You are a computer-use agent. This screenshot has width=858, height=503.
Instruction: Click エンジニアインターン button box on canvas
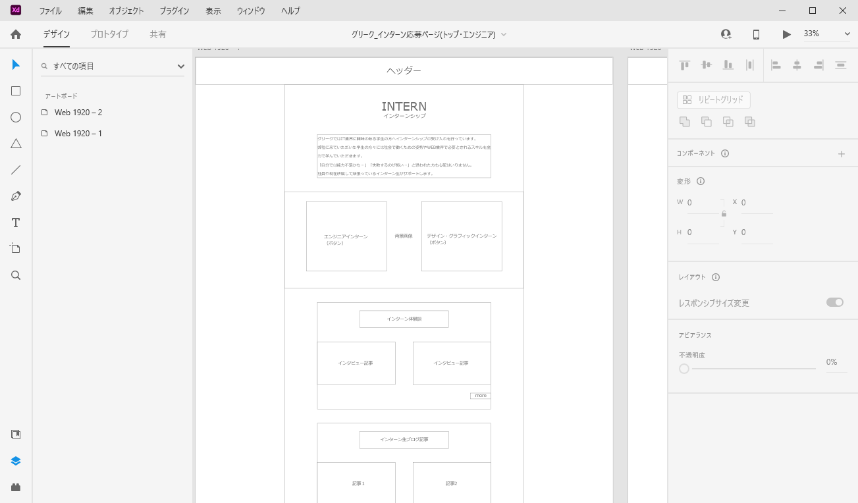(x=346, y=236)
